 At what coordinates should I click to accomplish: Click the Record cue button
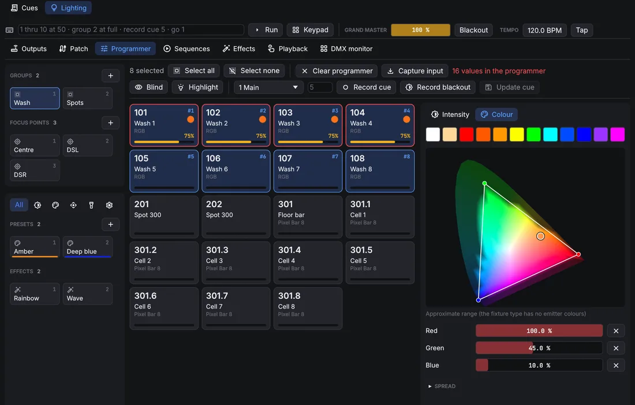(367, 87)
